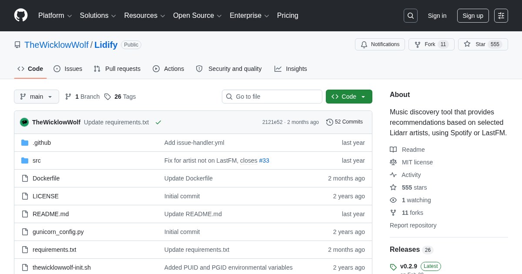Click the branch icon next to 1 Branch

pyautogui.click(x=68, y=97)
